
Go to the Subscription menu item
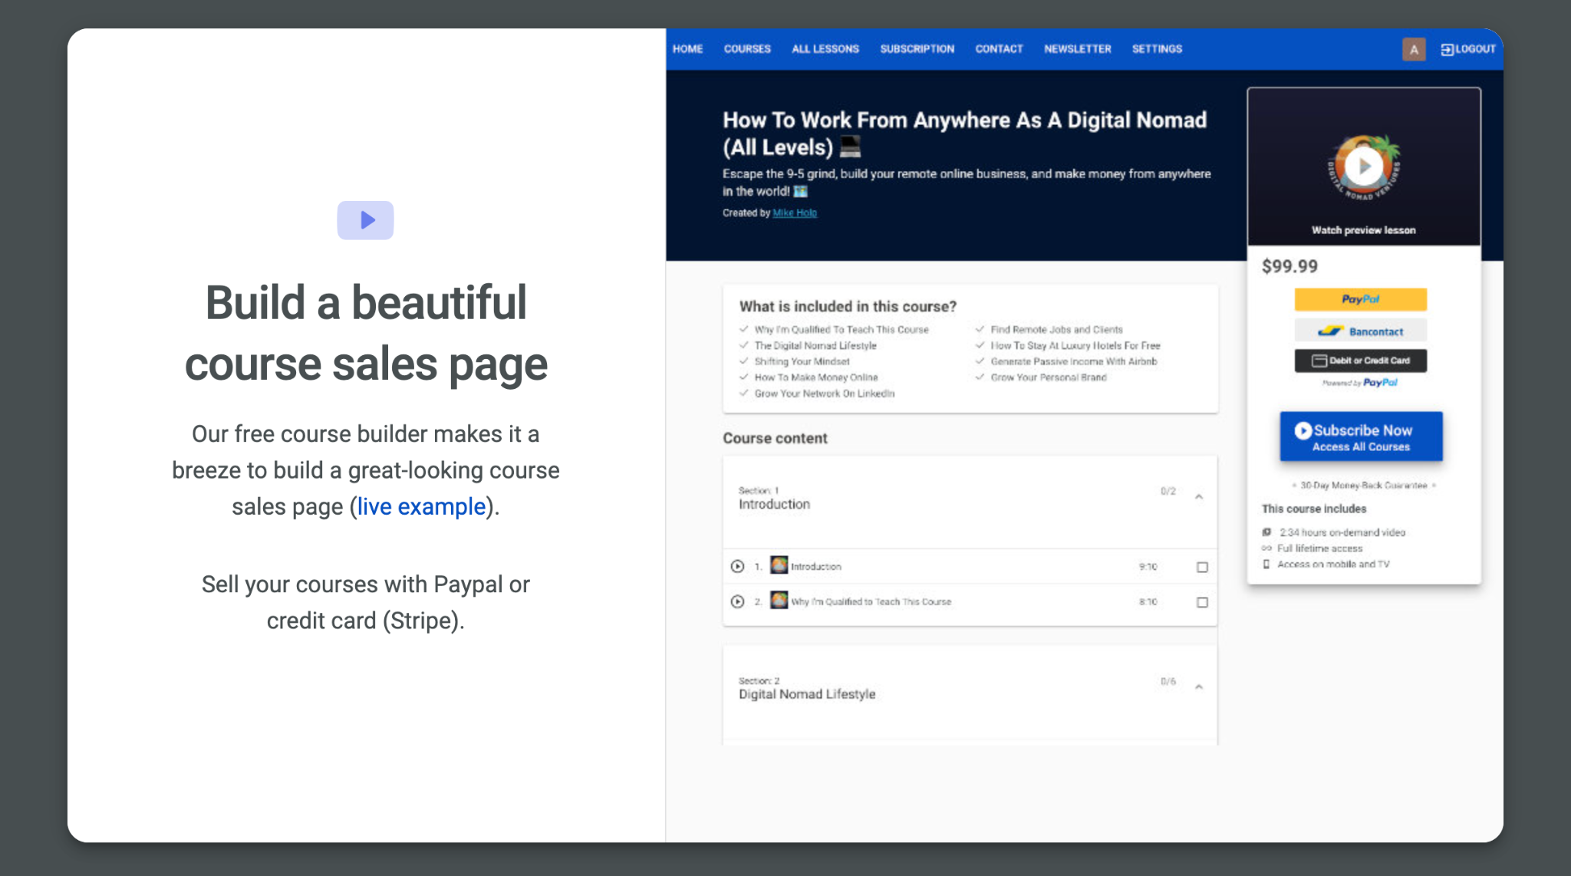tap(917, 49)
